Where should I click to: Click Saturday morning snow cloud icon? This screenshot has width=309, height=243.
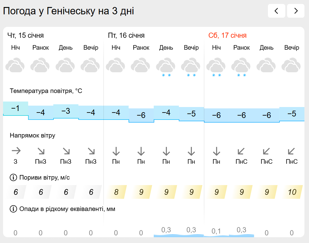pyautogui.click(x=241, y=67)
